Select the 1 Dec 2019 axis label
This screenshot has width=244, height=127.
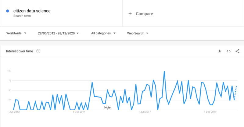[210, 112]
